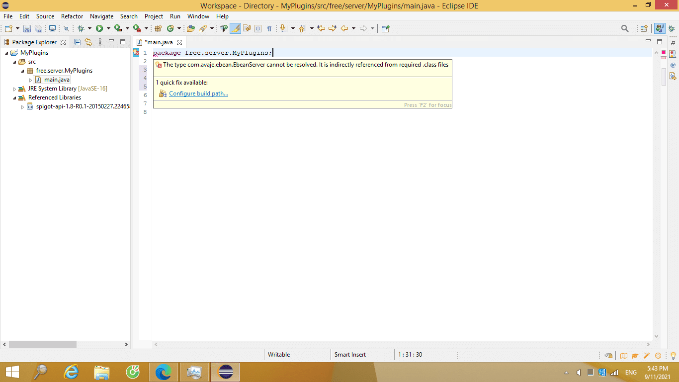Click the error marker on line 1

(136, 53)
